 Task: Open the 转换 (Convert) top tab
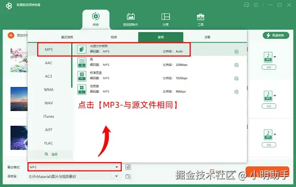pyautogui.click(x=96, y=19)
